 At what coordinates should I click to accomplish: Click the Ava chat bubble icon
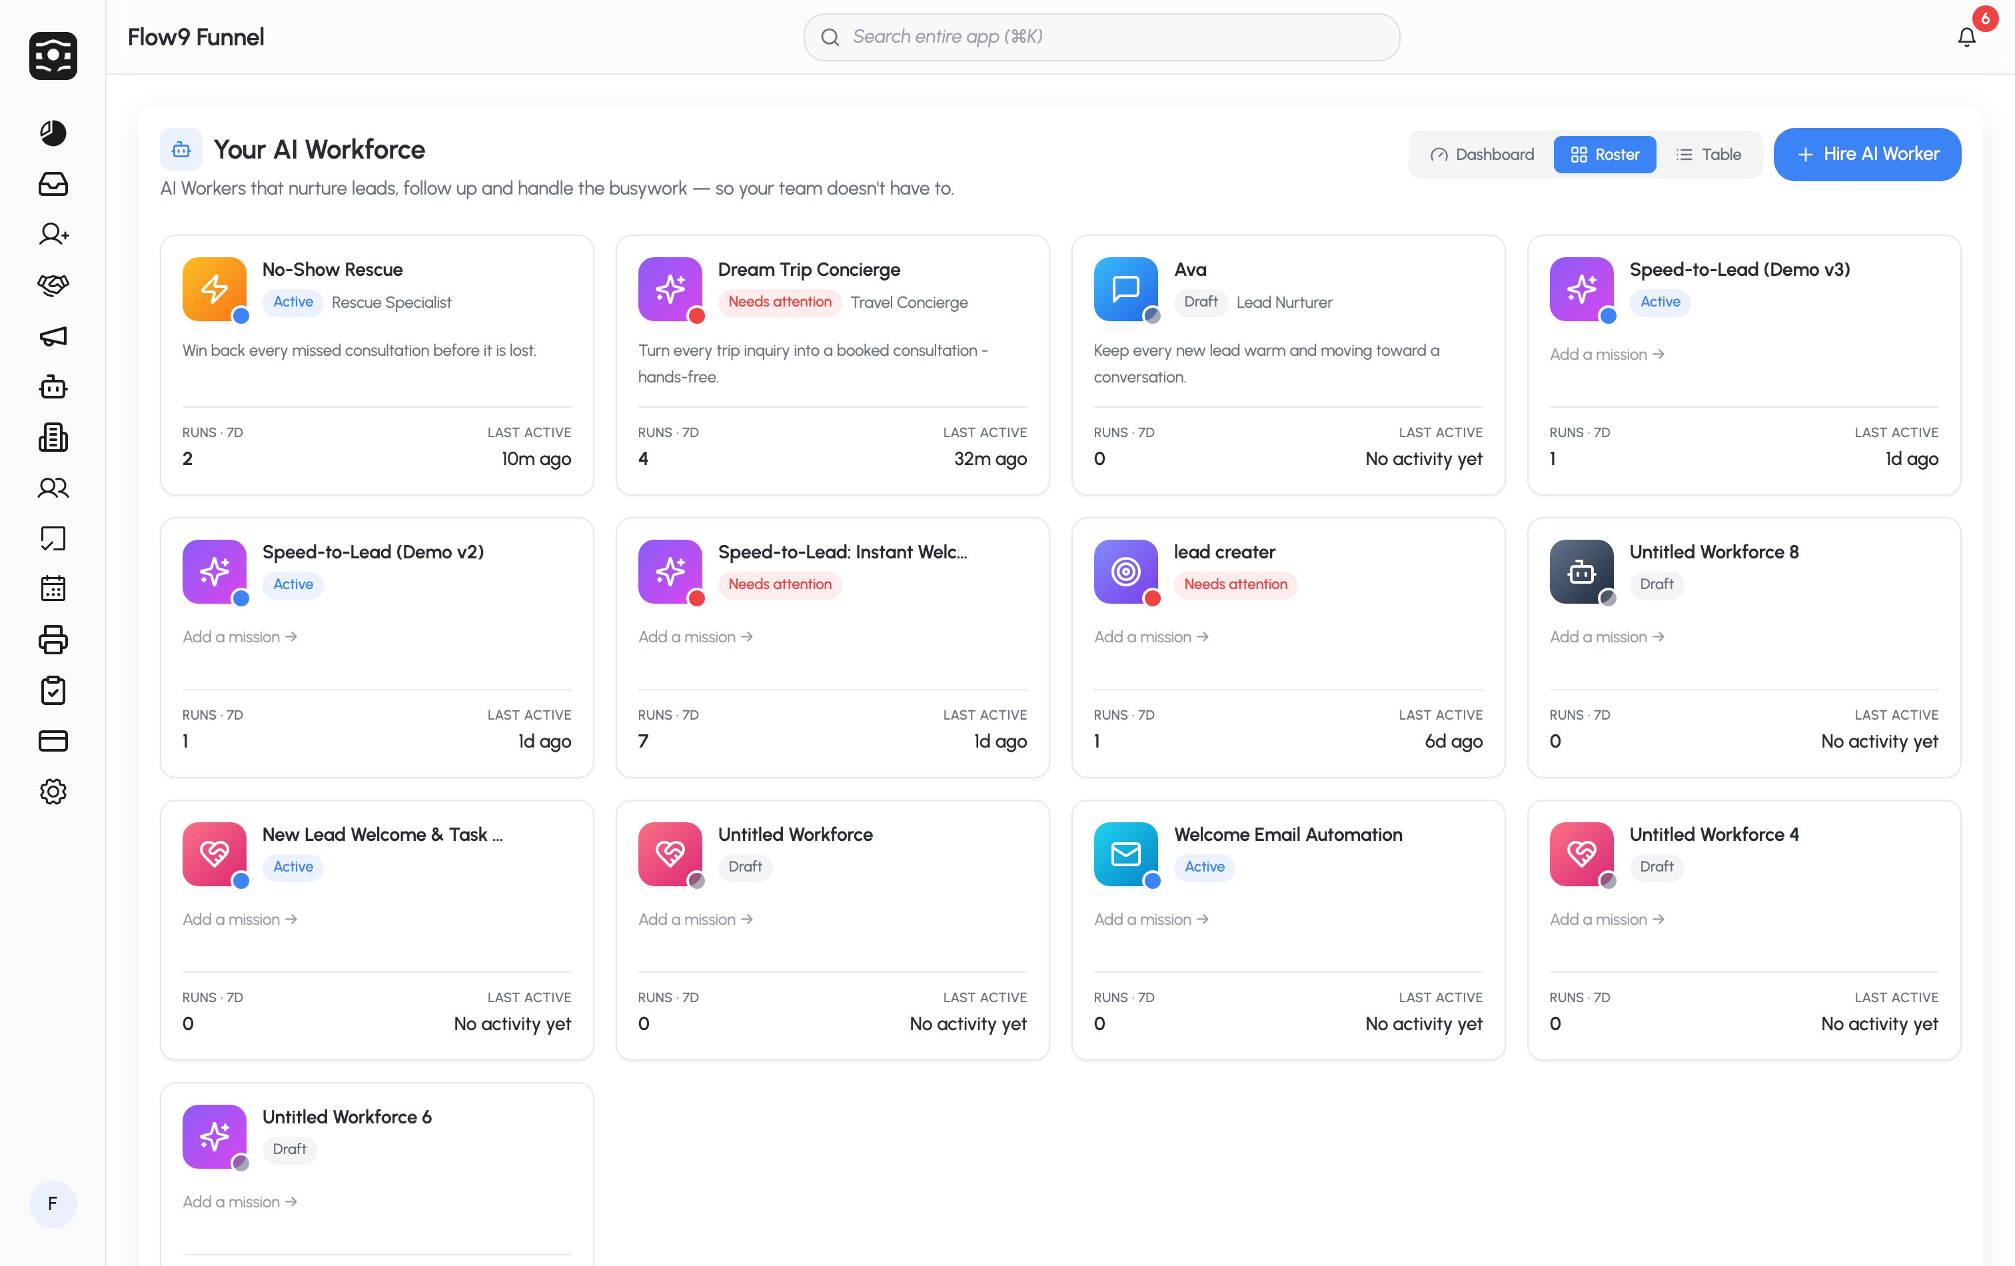click(x=1125, y=289)
